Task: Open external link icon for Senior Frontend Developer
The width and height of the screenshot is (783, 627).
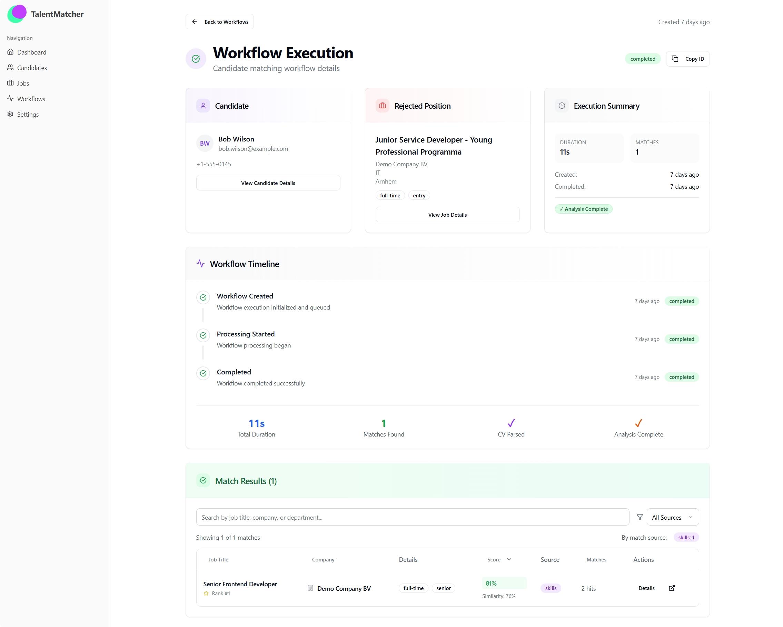Action: pos(672,588)
